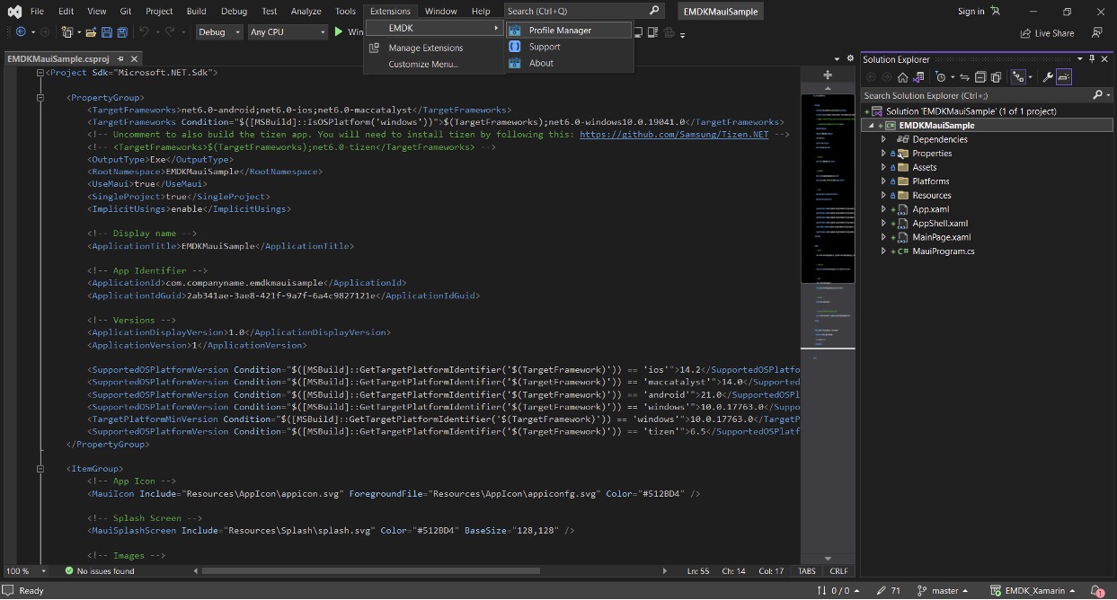Click the Open File folder icon
Image resolution: width=1117 pixels, height=600 pixels.
pyautogui.click(x=91, y=32)
